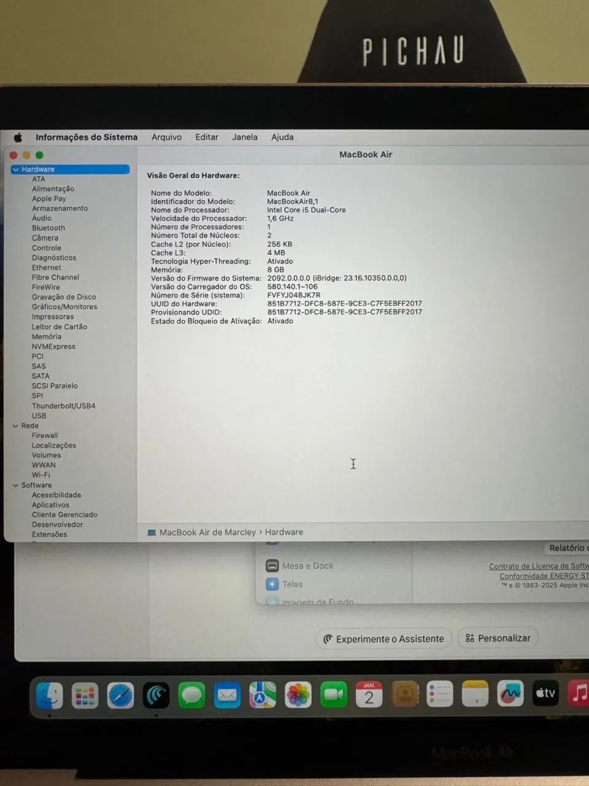Collapse the Hardware section chevron
The height and width of the screenshot is (786, 589).
[15, 169]
